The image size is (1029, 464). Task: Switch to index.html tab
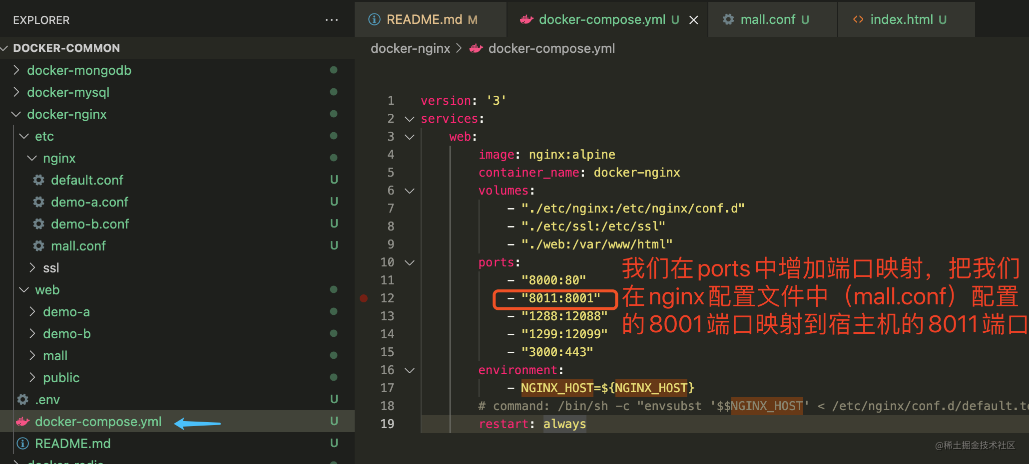(906, 19)
